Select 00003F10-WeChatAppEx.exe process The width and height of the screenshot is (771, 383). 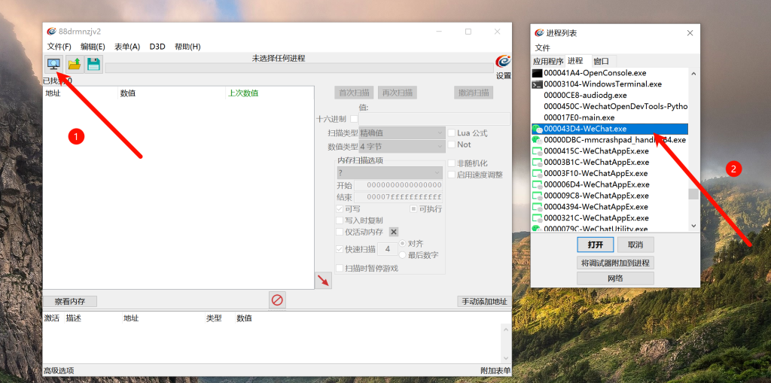pyautogui.click(x=609, y=173)
